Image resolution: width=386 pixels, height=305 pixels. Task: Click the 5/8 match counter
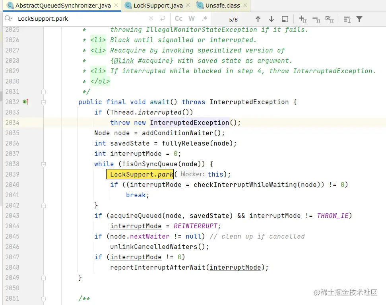[x=233, y=19]
